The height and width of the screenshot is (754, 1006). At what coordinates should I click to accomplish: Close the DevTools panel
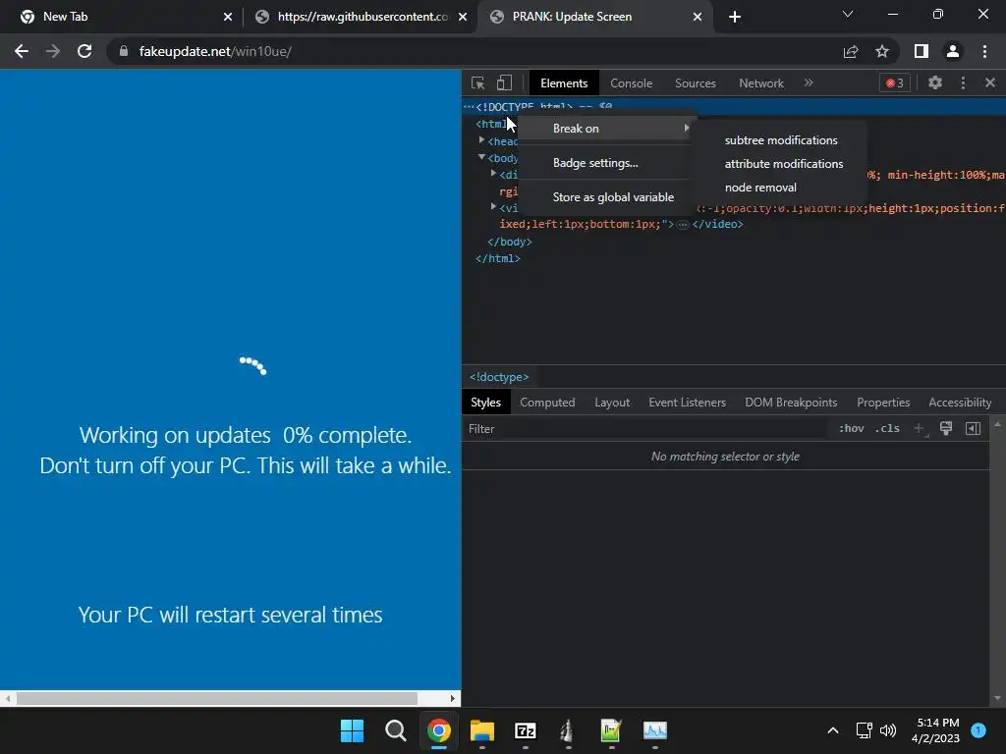(990, 82)
